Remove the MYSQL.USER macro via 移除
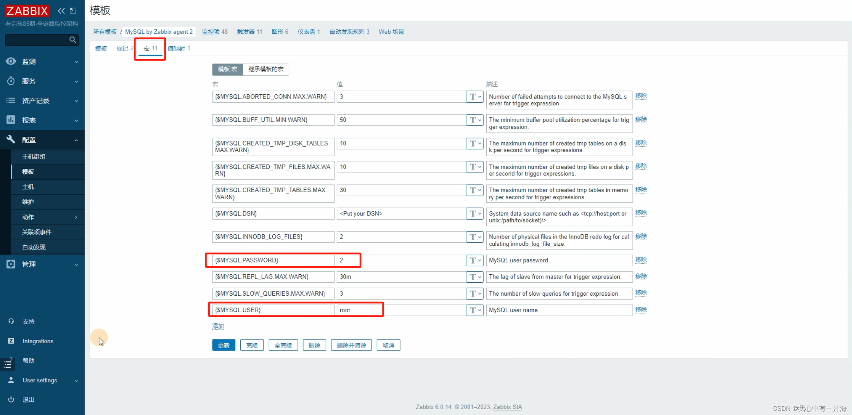Viewport: 852px width, 415px height. 641,310
